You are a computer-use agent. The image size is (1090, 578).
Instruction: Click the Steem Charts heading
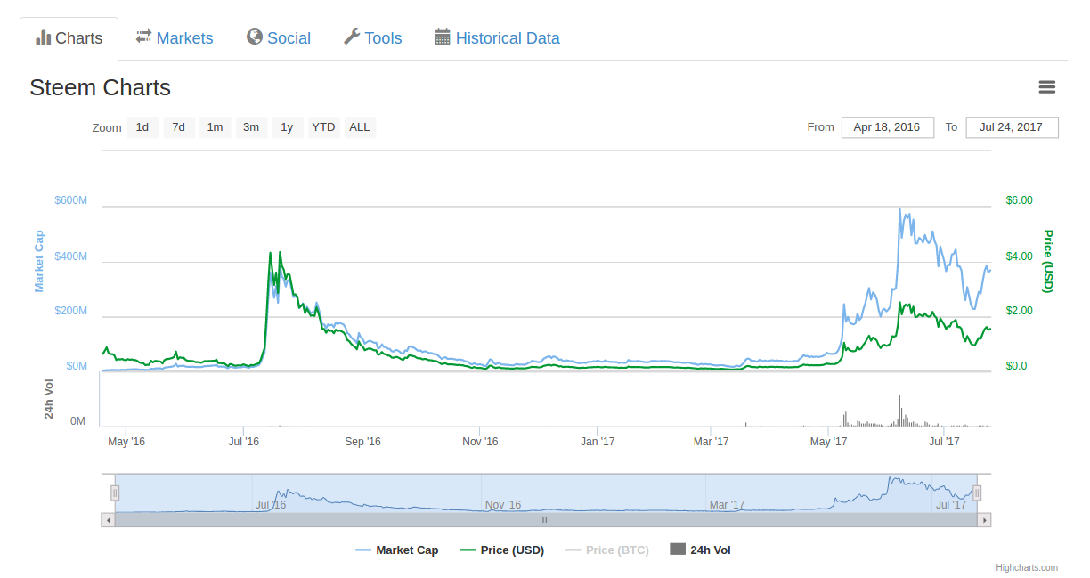(x=100, y=87)
